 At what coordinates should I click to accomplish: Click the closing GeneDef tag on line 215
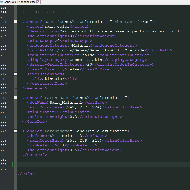35,88
